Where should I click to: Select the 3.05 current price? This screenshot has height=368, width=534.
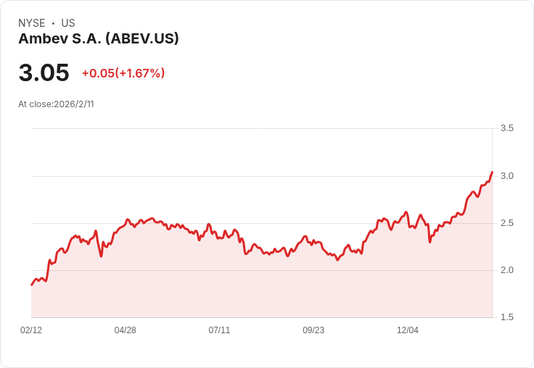(44, 72)
